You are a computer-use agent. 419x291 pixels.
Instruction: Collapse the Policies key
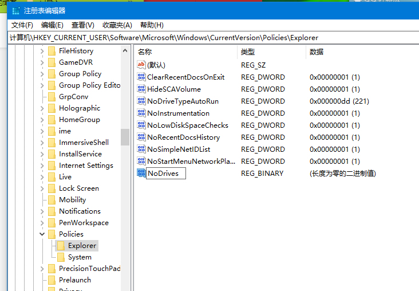tap(42, 234)
